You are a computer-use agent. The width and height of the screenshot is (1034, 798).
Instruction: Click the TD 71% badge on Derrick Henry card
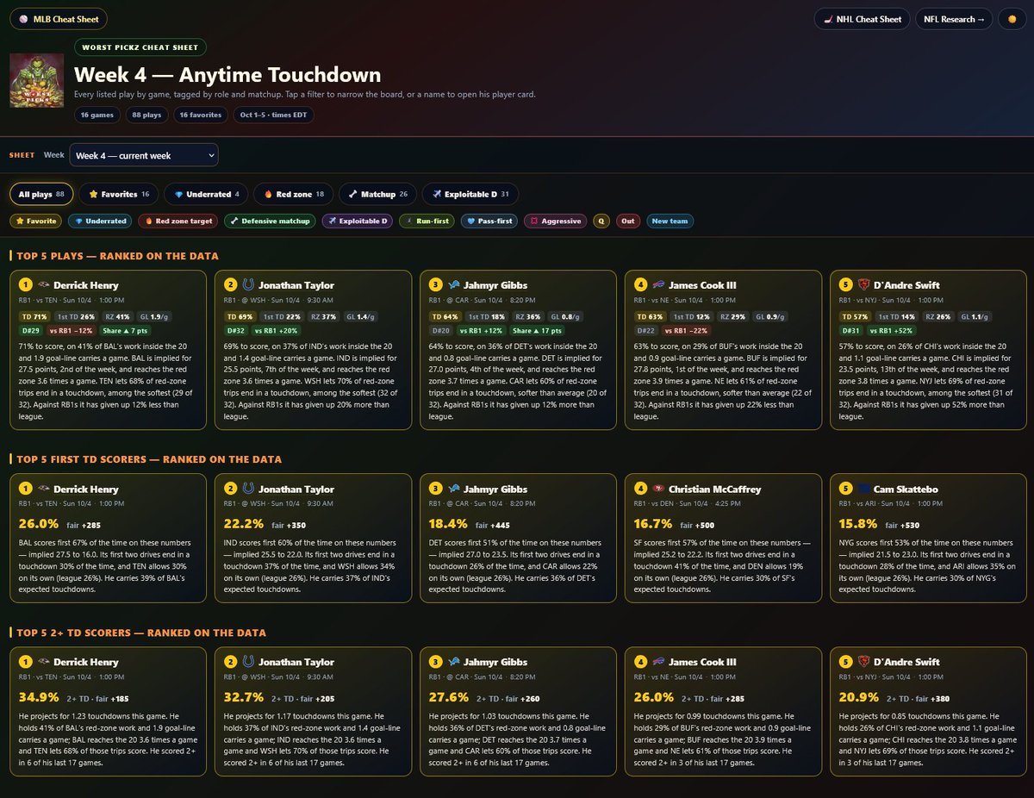click(x=34, y=317)
